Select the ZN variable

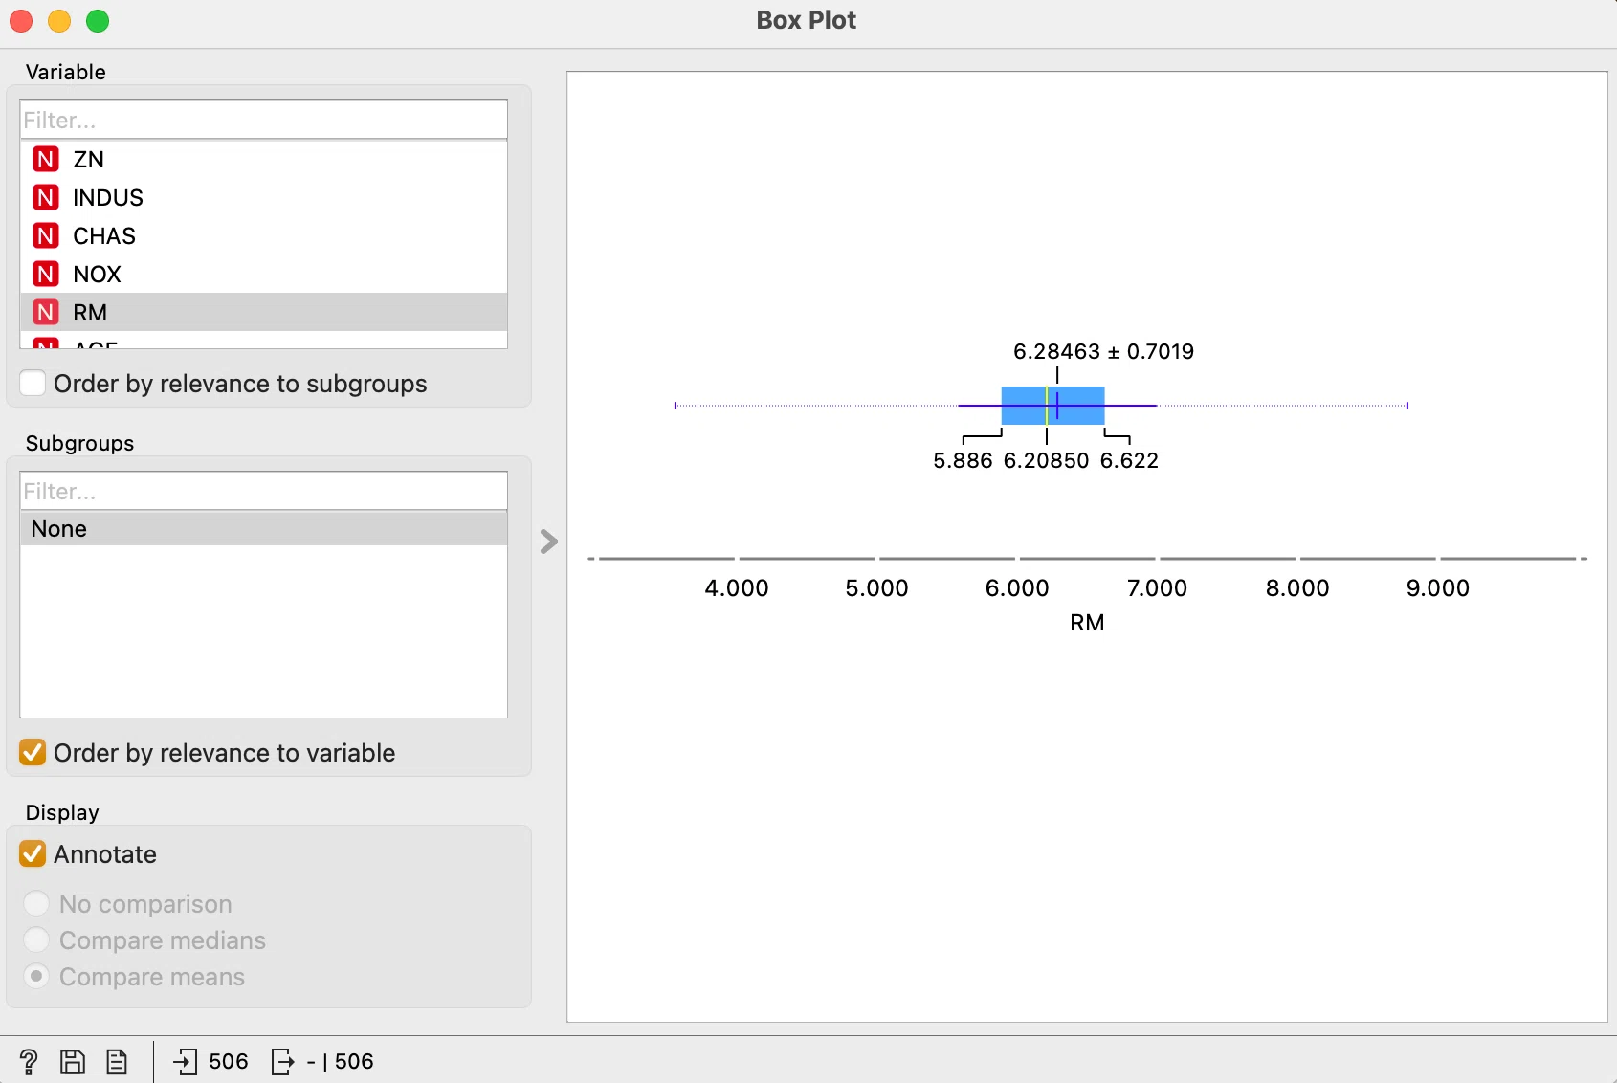pos(263,159)
